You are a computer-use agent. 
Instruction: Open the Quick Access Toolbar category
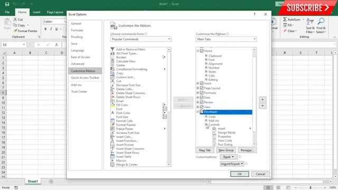coord(85,78)
